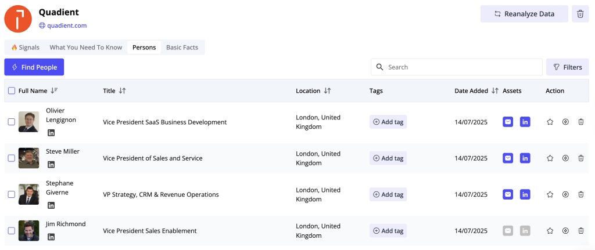The height and width of the screenshot is (250, 595).
Task: Click Jim Richmond's profile photo
Action: (x=29, y=231)
